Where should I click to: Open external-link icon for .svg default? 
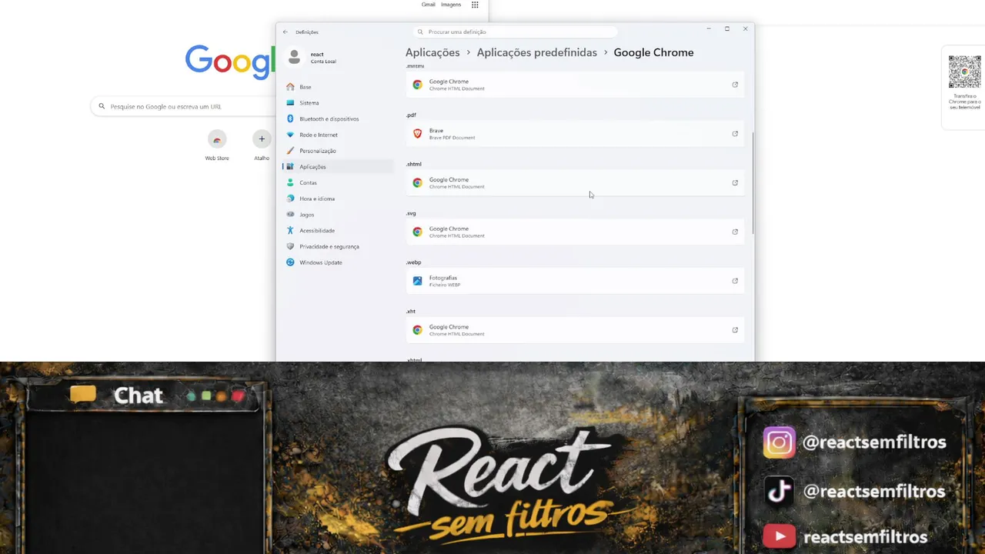click(735, 232)
